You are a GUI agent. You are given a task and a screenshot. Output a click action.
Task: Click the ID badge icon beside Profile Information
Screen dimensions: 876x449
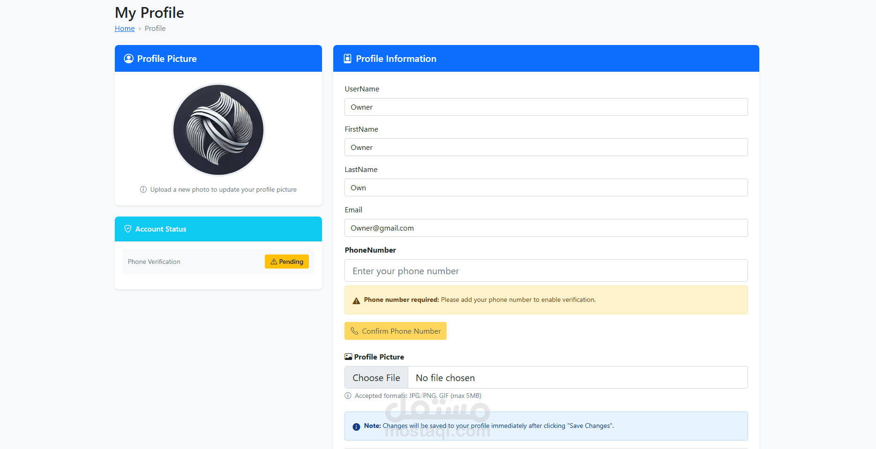coord(347,59)
